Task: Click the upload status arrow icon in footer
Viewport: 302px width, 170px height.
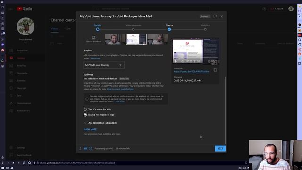Action: (x=80, y=149)
